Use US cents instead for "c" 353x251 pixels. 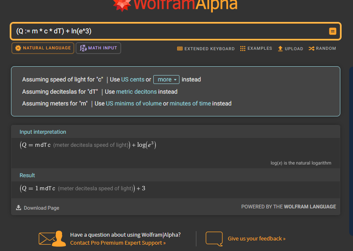(x=133, y=79)
